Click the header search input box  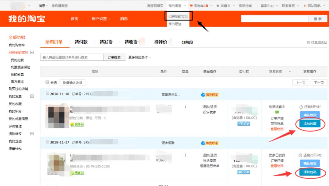(274, 19)
